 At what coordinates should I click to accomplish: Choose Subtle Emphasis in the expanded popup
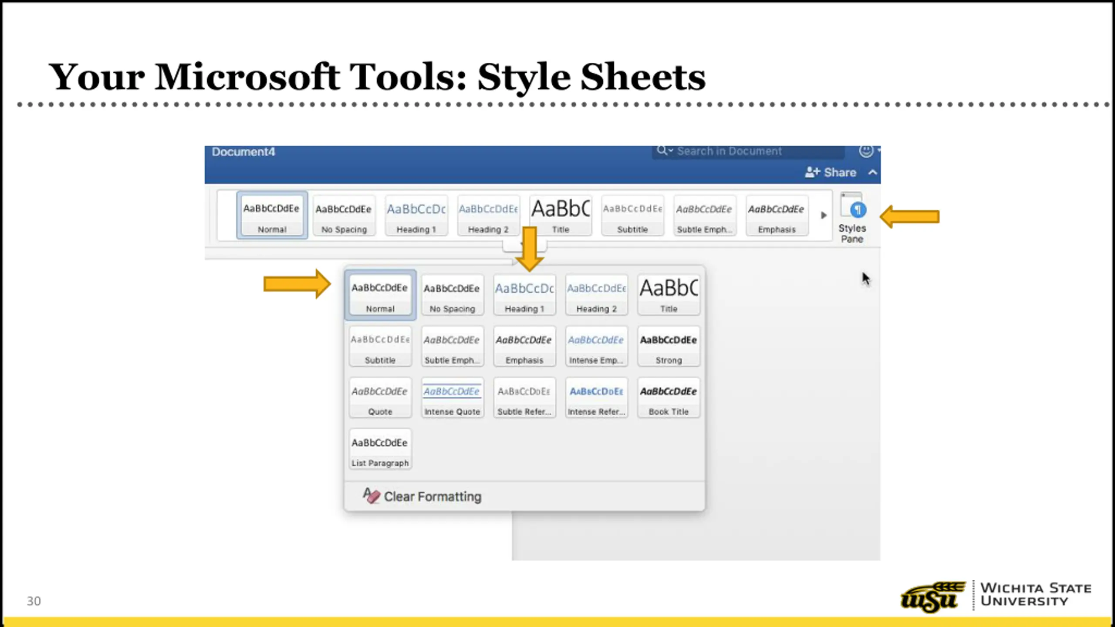[452, 346]
